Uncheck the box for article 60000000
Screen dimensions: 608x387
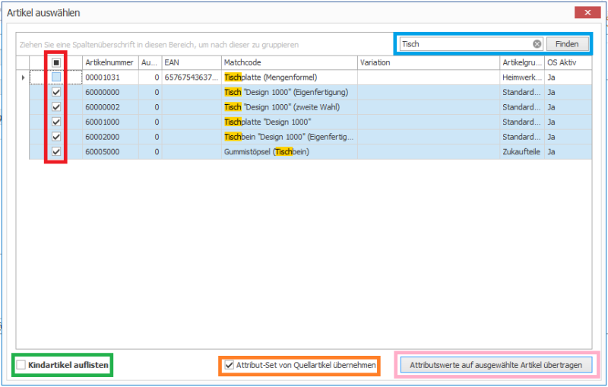(x=56, y=92)
